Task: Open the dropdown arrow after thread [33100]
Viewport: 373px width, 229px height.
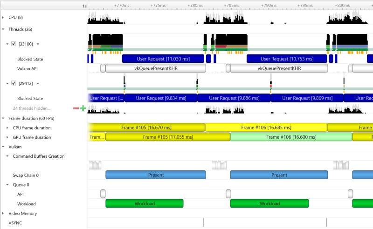Action: (38, 44)
